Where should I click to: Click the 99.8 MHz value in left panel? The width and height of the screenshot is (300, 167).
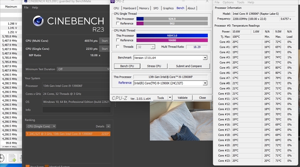(x=11, y=143)
